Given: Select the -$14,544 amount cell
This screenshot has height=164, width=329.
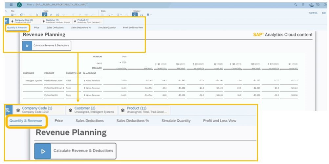Looking at the screenshot, I should (x=148, y=95).
